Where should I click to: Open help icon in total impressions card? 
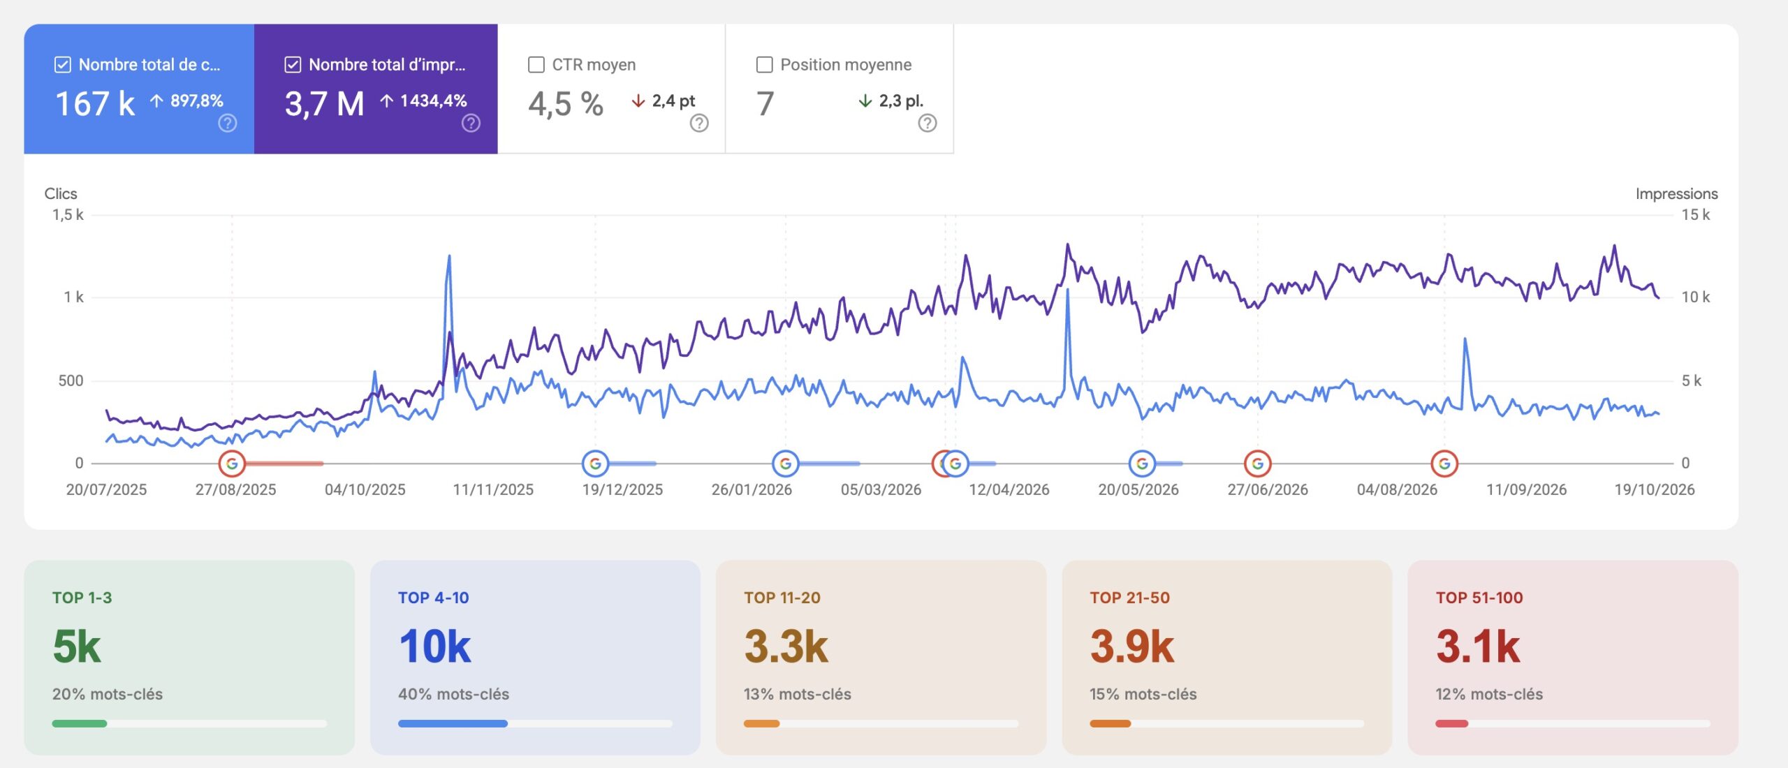(x=471, y=124)
